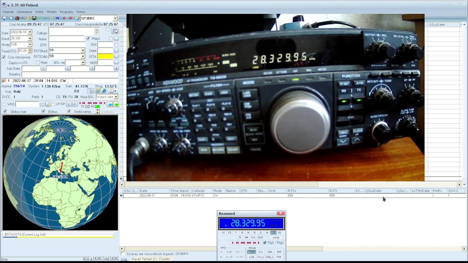Open the Mode dropdown showing SSB
Screen dimensions: 468x263
(30, 45)
